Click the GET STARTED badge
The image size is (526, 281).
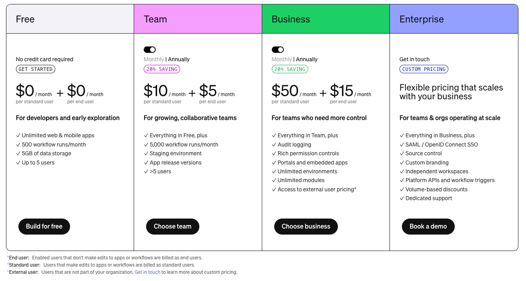[36, 69]
